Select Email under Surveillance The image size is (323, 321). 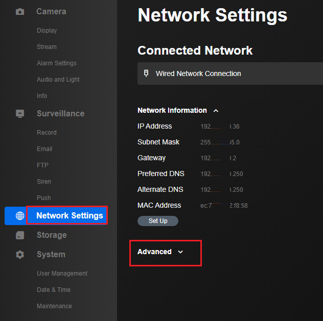pyautogui.click(x=44, y=149)
